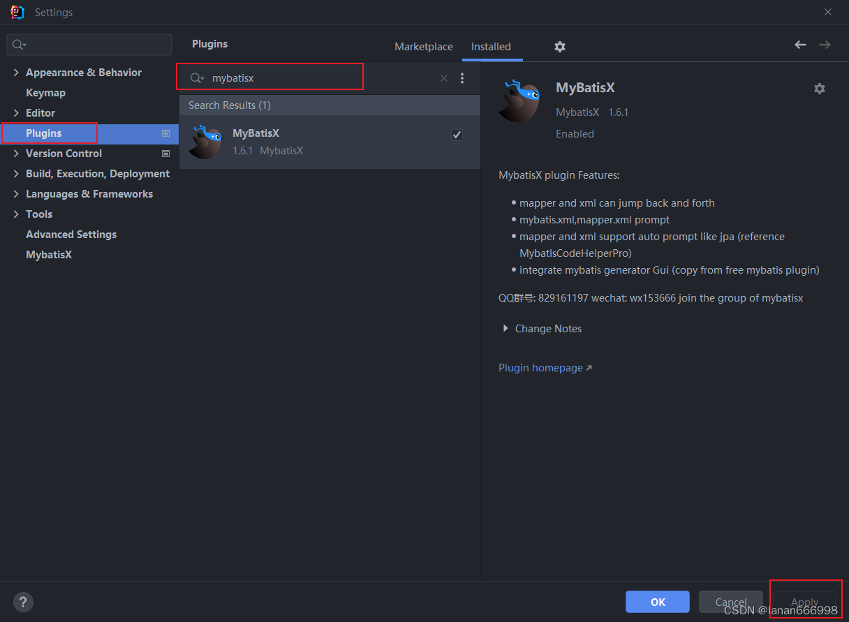The height and width of the screenshot is (622, 849).
Task: Uncheck the MyBatisX enabled checkbox
Action: point(457,135)
